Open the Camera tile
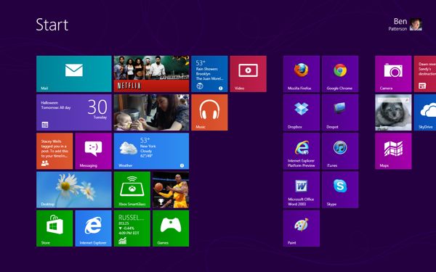Screen dimensions: 436x272 393,74
